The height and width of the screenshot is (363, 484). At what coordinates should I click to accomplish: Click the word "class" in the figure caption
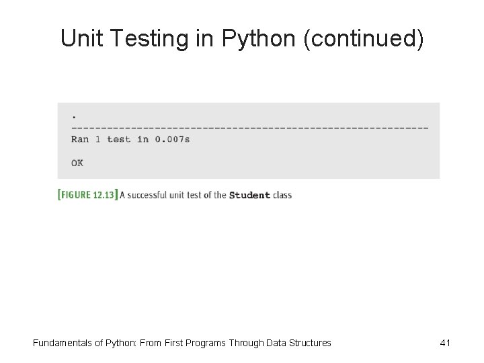coord(282,195)
